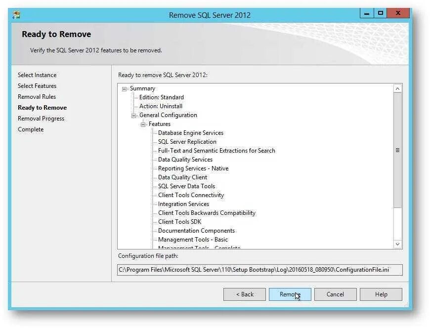Click the scroll down arrow in summary list
The image size is (430, 328).
click(x=398, y=244)
